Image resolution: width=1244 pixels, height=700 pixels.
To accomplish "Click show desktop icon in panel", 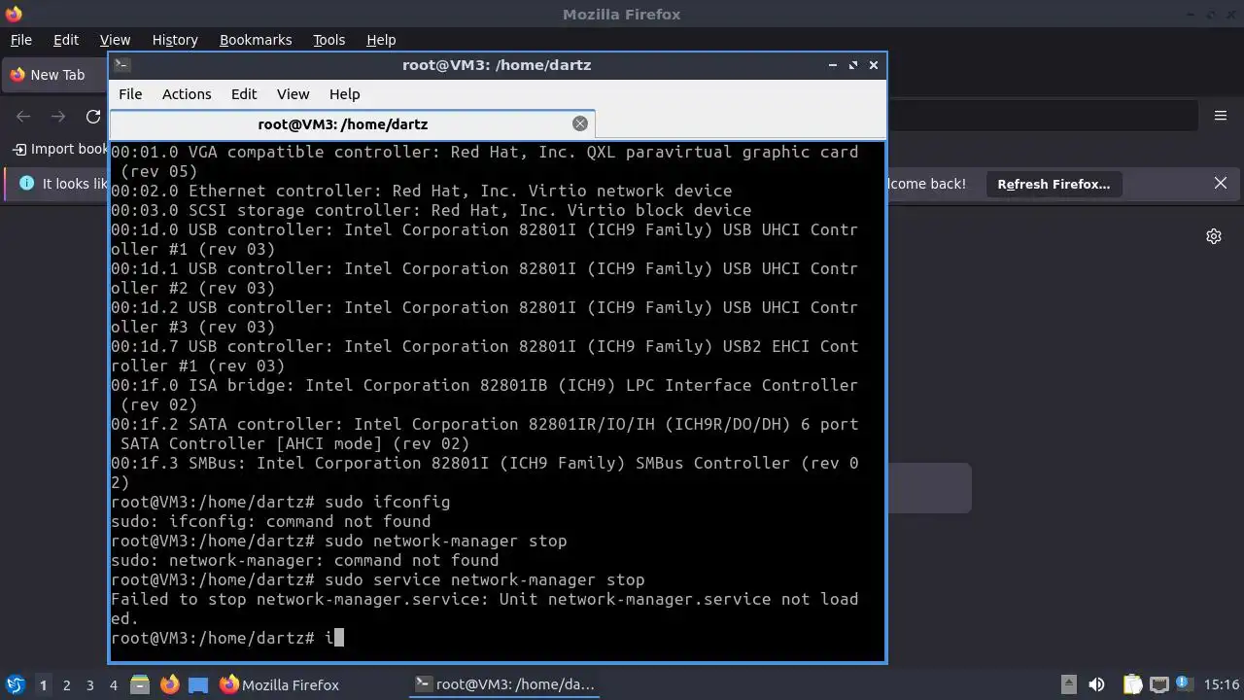I will coord(198,684).
